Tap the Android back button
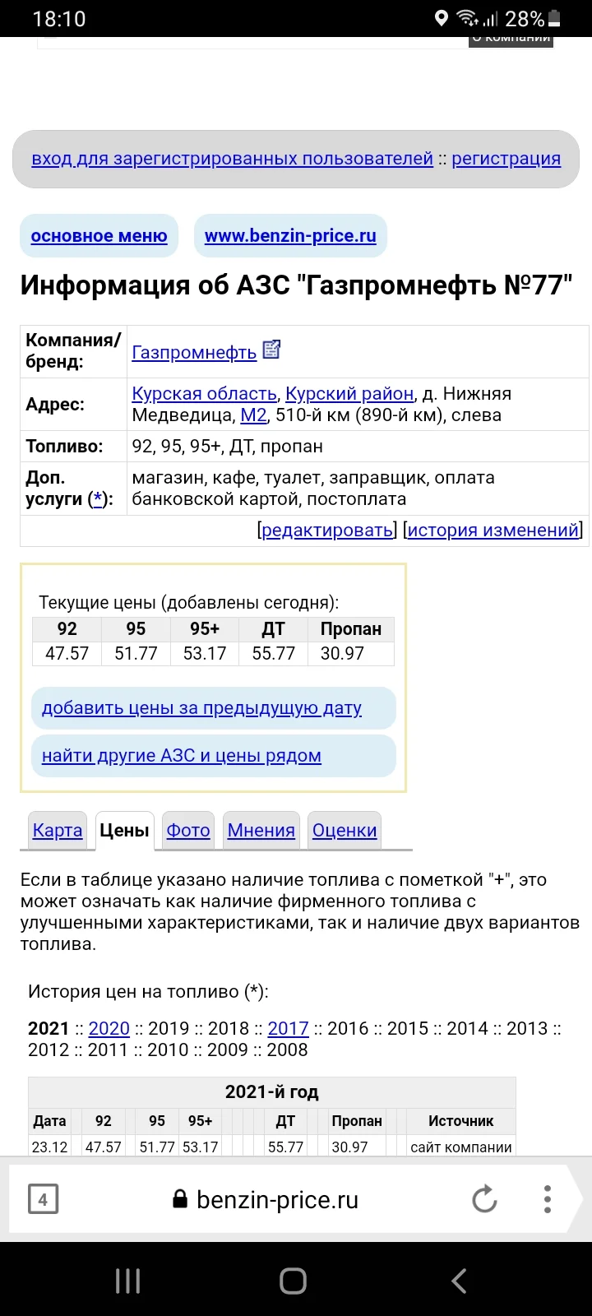Viewport: 592px width, 1316px height. [459, 1280]
